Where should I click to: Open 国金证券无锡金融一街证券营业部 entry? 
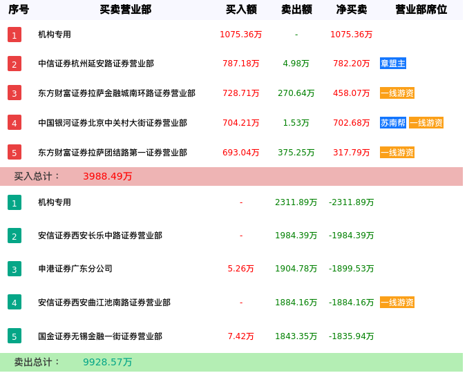[100, 336]
